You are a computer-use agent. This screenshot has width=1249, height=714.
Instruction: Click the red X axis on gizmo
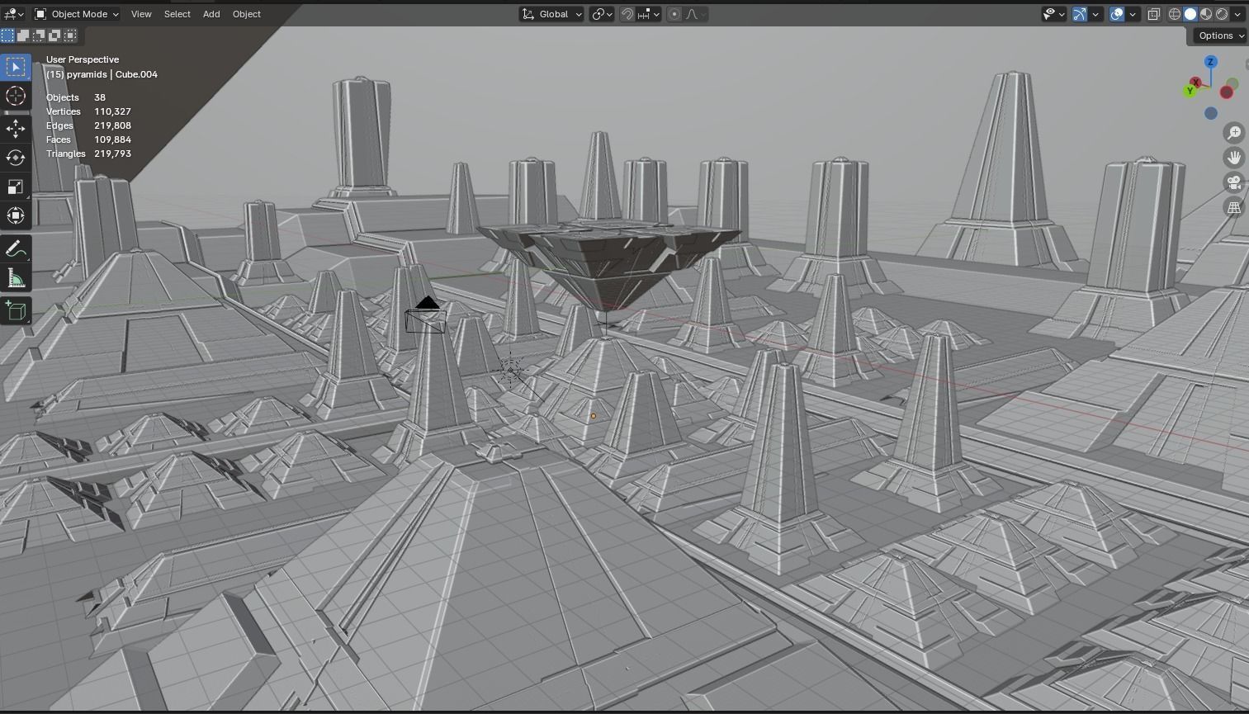tap(1196, 83)
